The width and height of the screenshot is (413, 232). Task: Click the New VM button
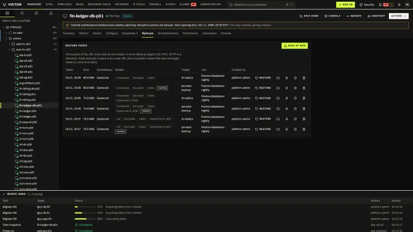(345, 5)
